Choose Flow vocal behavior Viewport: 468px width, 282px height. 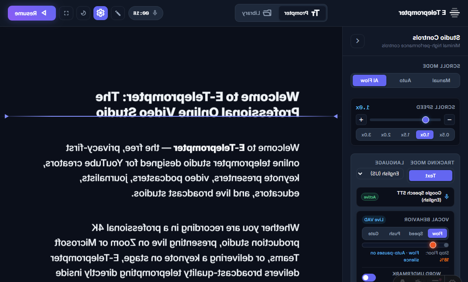(437, 233)
